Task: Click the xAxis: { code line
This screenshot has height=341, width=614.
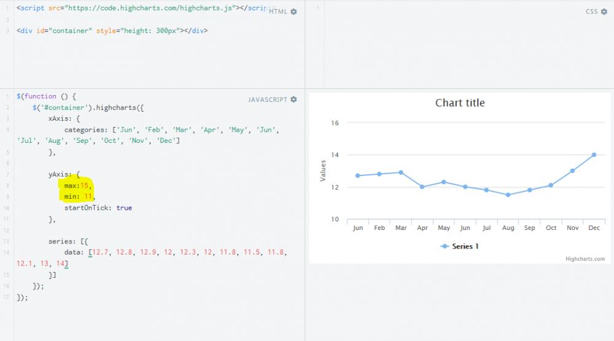Action: (64, 118)
